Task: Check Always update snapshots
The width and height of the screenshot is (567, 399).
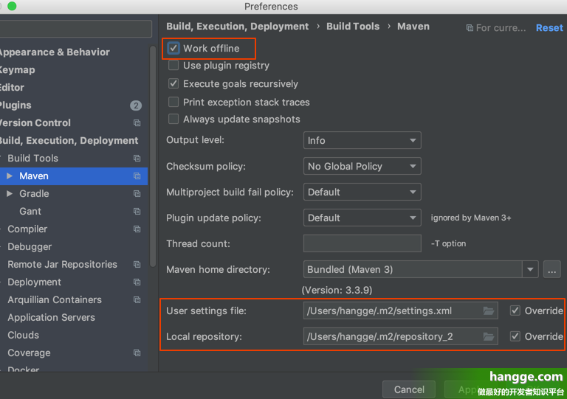Action: (x=173, y=119)
